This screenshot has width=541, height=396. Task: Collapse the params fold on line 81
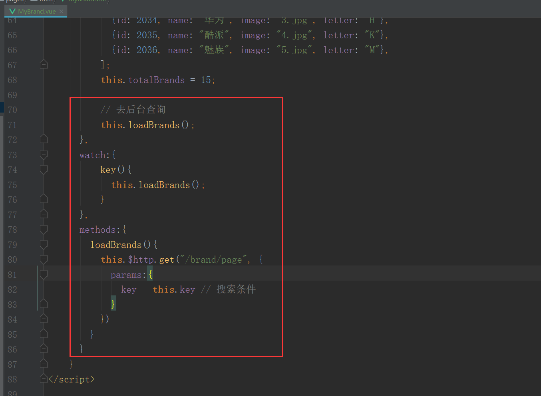44,274
